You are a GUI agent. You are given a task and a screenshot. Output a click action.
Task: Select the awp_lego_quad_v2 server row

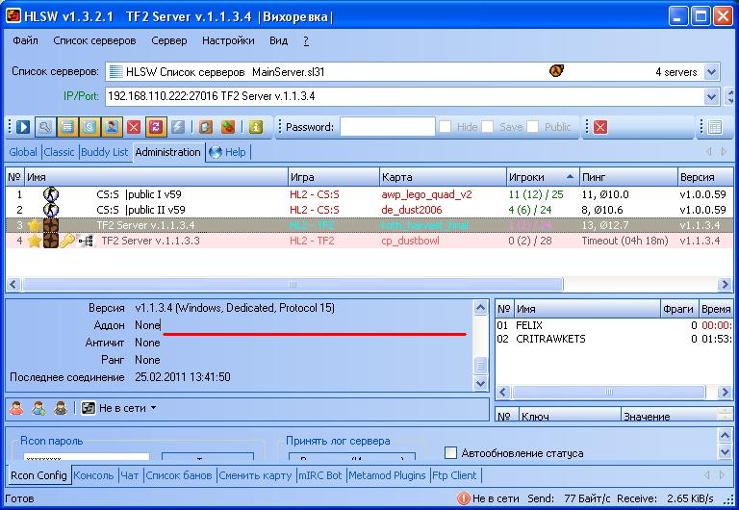(x=369, y=194)
